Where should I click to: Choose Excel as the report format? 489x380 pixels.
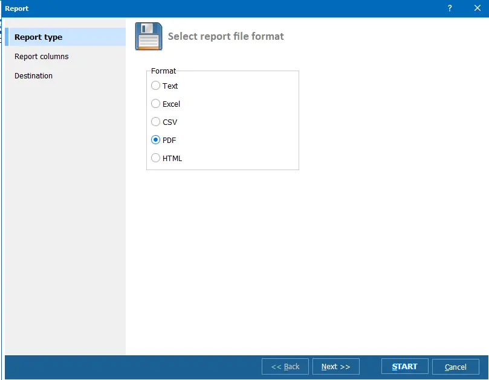click(156, 104)
